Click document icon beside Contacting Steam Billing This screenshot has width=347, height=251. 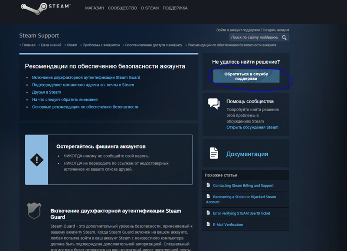pyautogui.click(x=208, y=185)
